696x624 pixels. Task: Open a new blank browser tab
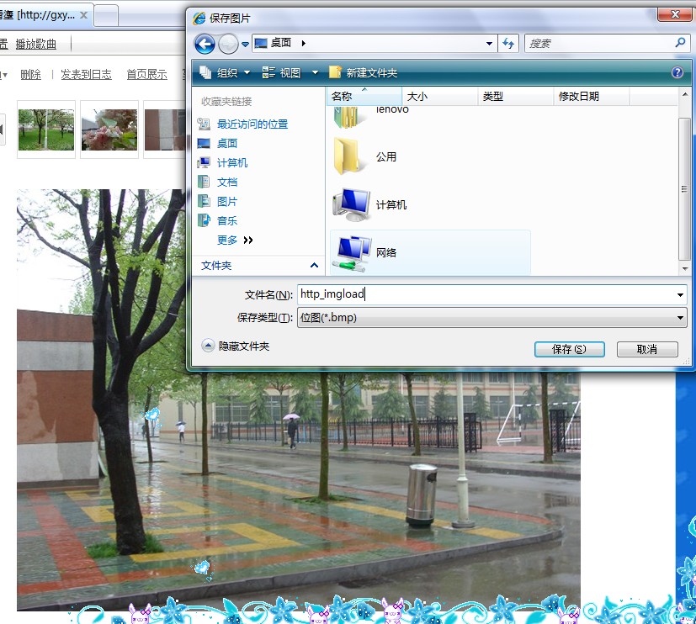coord(107,17)
